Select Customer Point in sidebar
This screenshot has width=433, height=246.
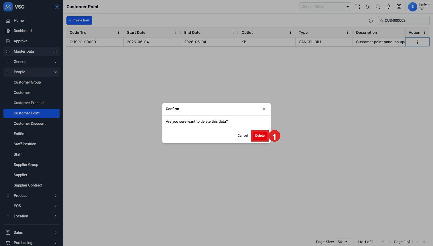(x=32, y=113)
